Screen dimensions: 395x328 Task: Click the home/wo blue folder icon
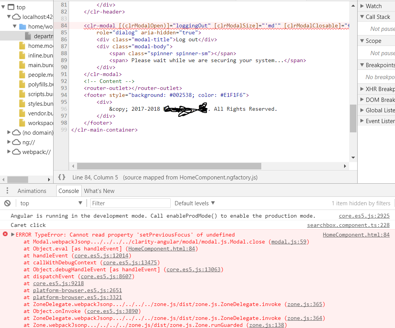(23, 27)
